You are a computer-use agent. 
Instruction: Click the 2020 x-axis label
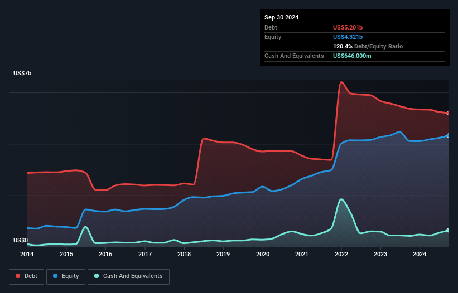[263, 254]
